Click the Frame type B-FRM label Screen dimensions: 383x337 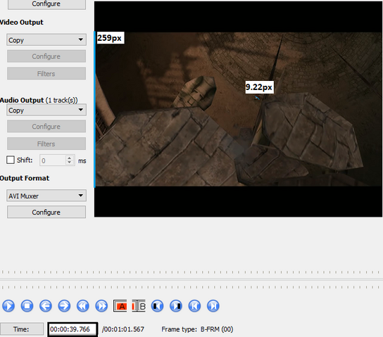197,329
